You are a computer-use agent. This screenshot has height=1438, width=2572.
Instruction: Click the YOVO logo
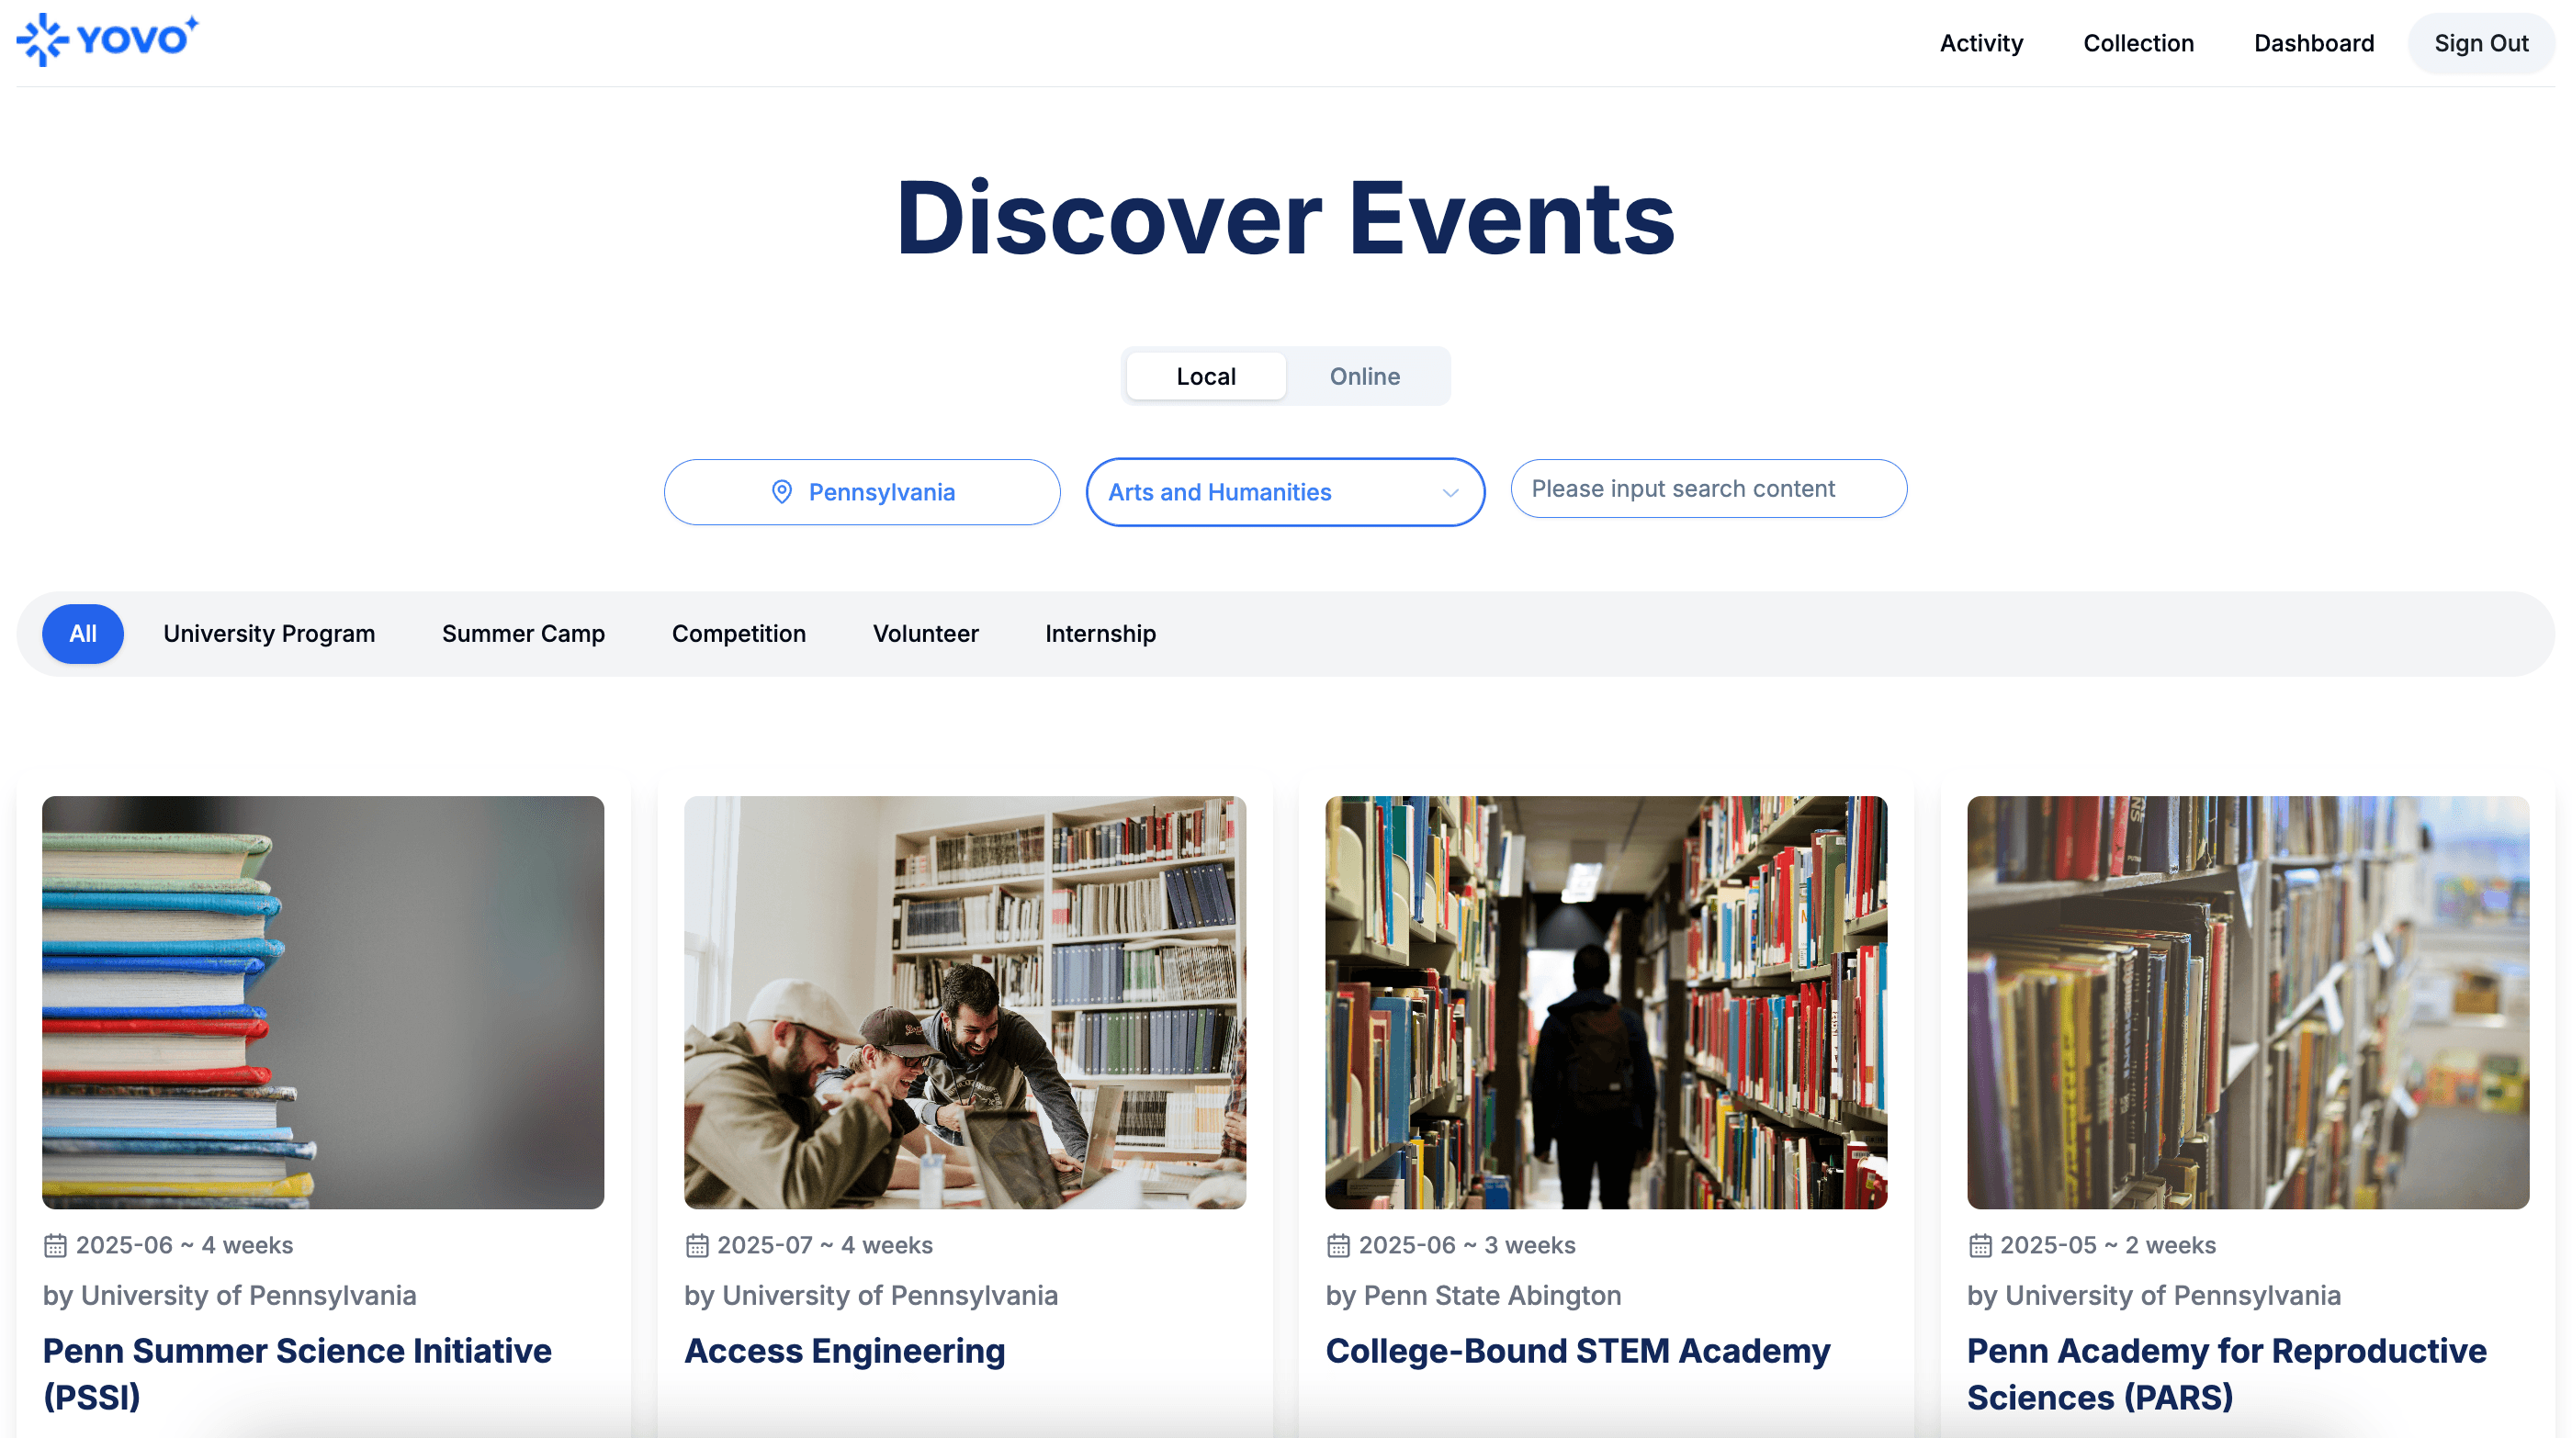107,39
